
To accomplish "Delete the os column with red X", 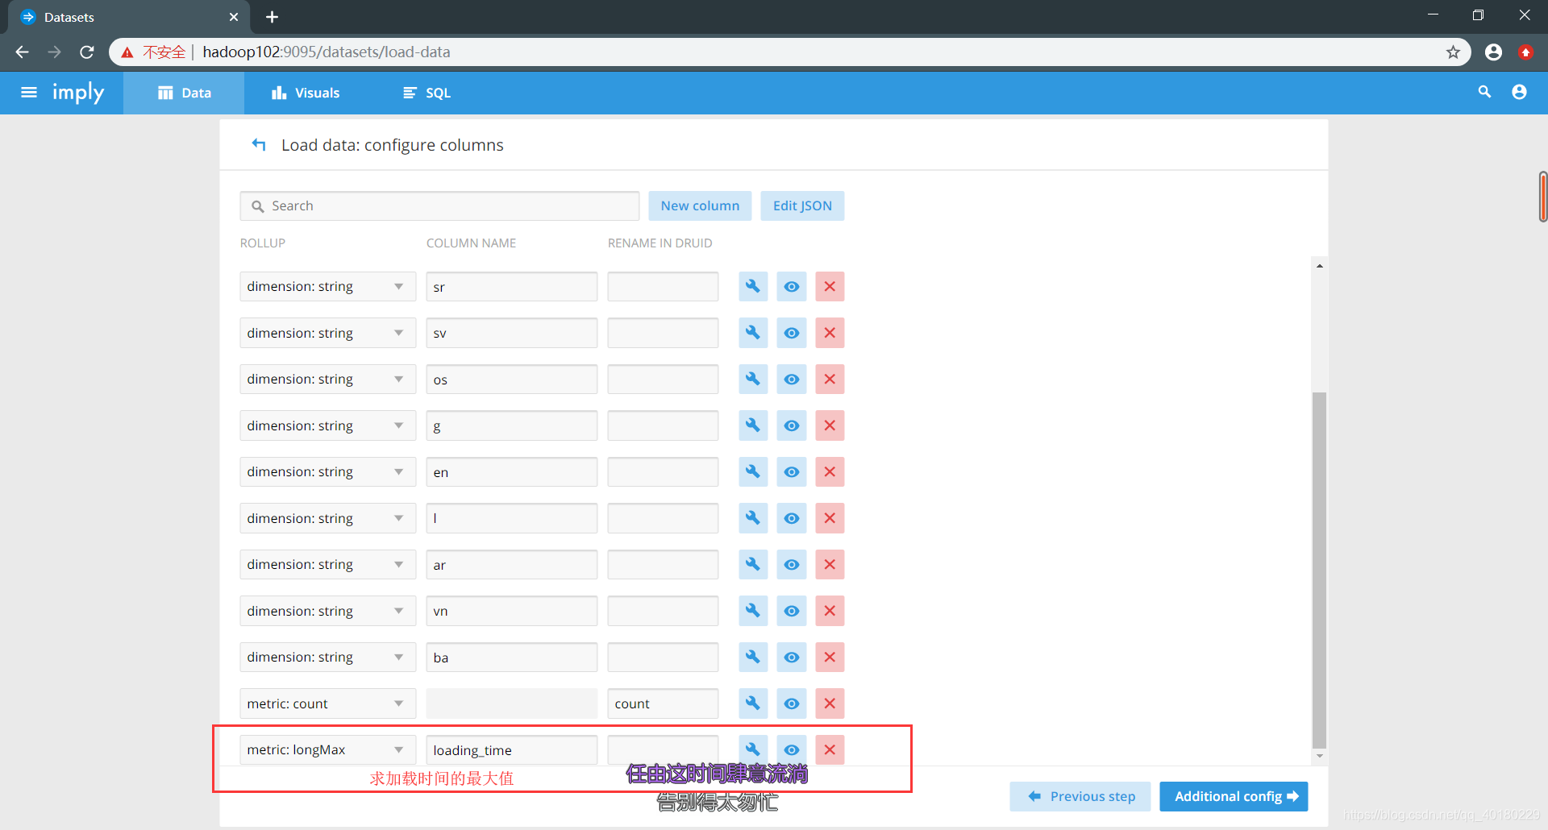I will point(830,380).
